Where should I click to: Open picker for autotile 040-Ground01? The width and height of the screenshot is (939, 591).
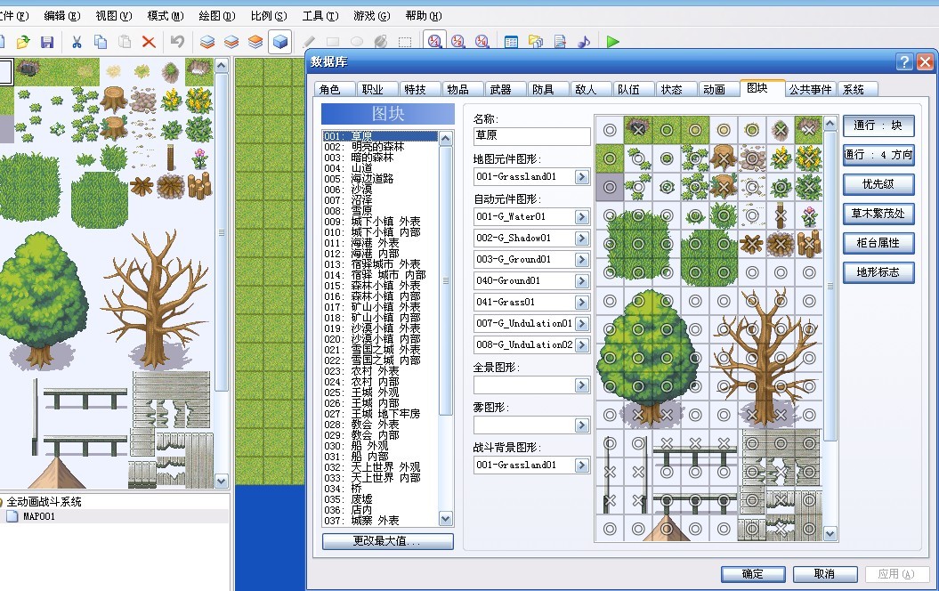(x=581, y=281)
